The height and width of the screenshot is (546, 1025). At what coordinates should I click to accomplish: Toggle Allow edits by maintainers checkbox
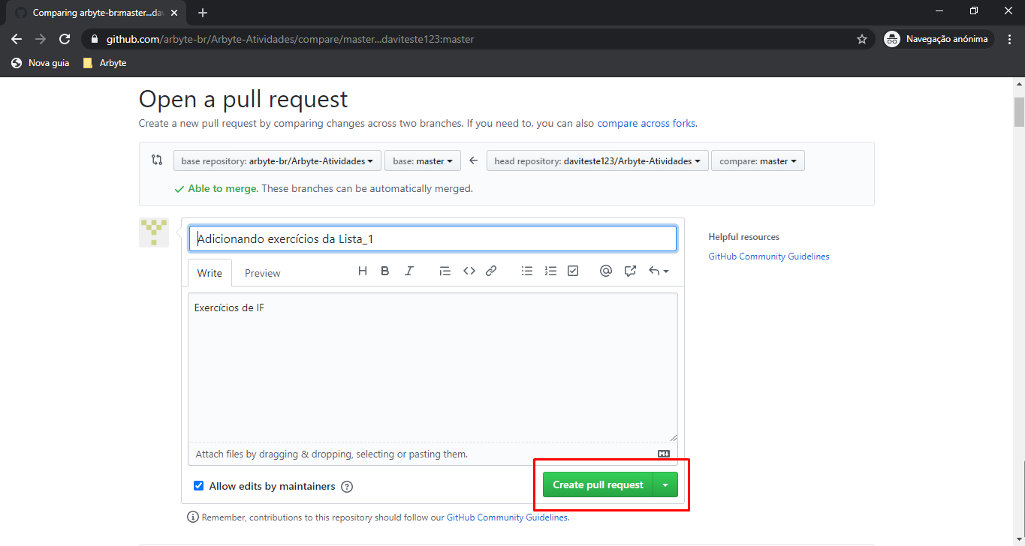point(198,486)
